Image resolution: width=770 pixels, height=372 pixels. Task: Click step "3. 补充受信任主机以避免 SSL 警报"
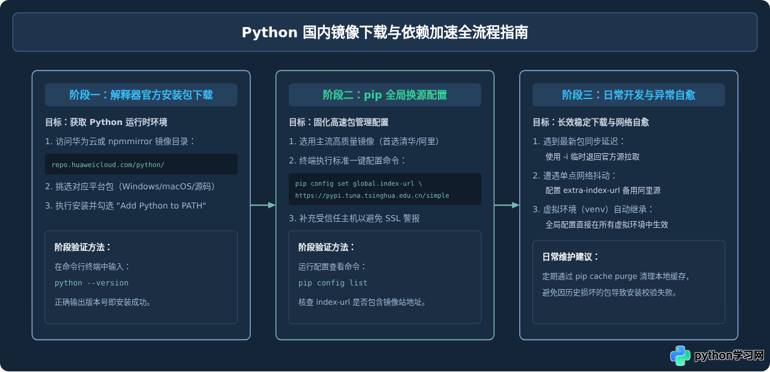pos(354,219)
